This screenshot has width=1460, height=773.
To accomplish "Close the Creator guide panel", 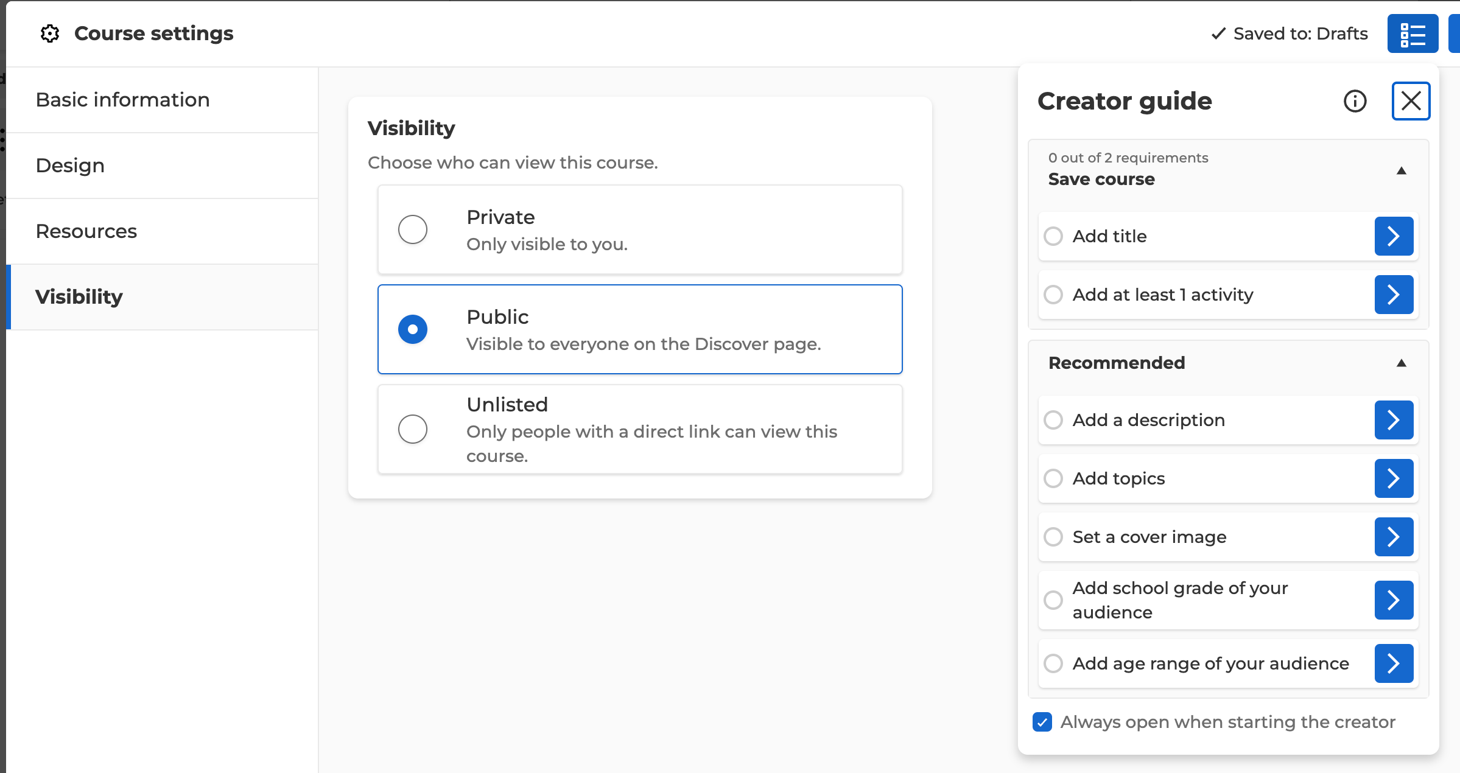I will 1411,101.
